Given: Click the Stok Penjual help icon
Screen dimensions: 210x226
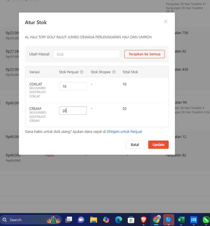Looking at the screenshot, I should pos(81,72).
